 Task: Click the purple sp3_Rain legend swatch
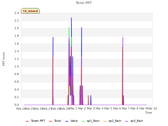(x=127, y=121)
